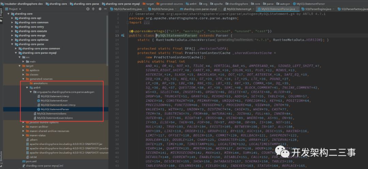Image resolution: width=368 pixels, height=169 pixels.
Task: Click sharding-core breadcrumb in navigation bar
Action: [56, 4]
